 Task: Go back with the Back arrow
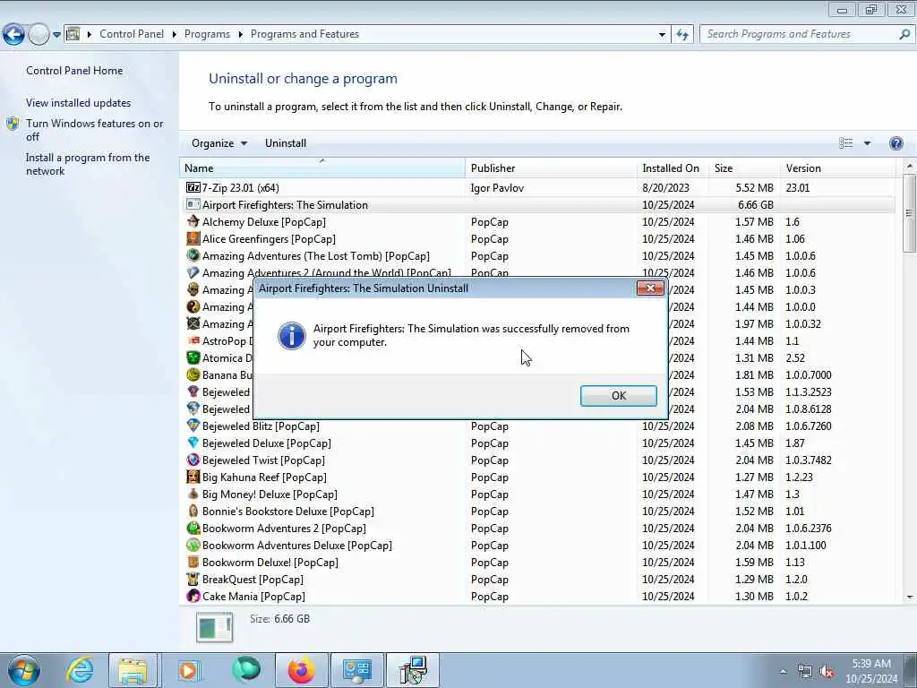pos(13,35)
